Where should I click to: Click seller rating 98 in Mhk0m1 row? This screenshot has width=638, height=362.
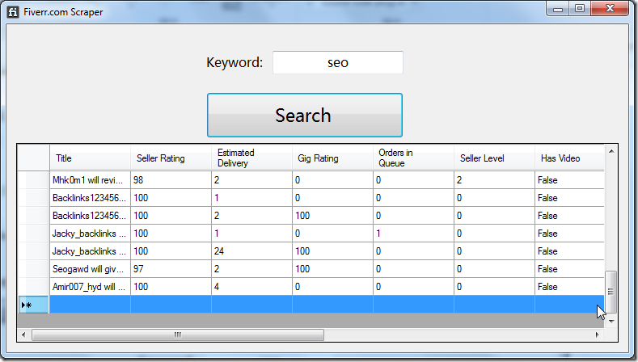click(x=171, y=179)
